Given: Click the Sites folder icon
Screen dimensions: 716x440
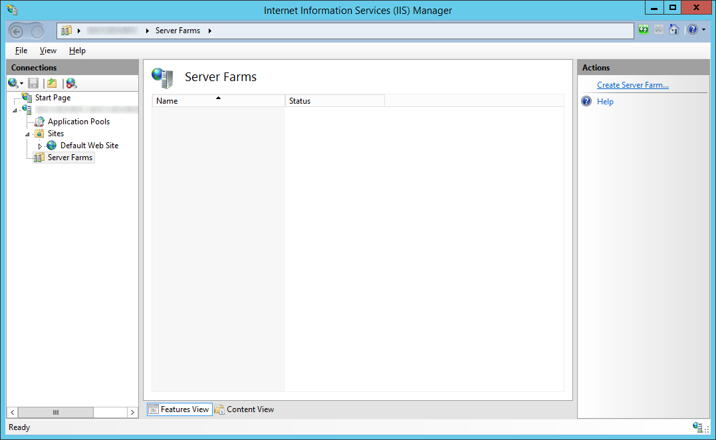Looking at the screenshot, I should coord(40,134).
